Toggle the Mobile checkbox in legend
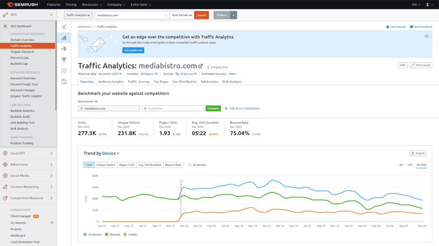Viewport: 439px width, 246px height. pyautogui.click(x=125, y=235)
